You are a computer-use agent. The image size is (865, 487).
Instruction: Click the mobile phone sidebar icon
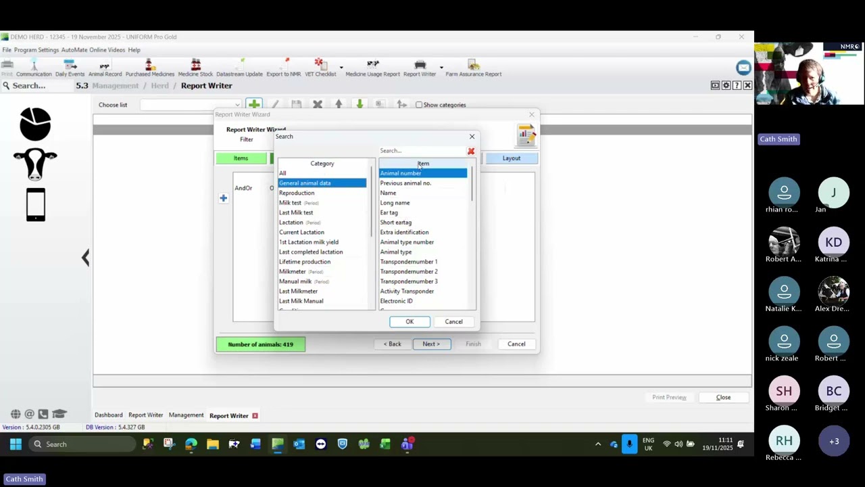tap(36, 204)
